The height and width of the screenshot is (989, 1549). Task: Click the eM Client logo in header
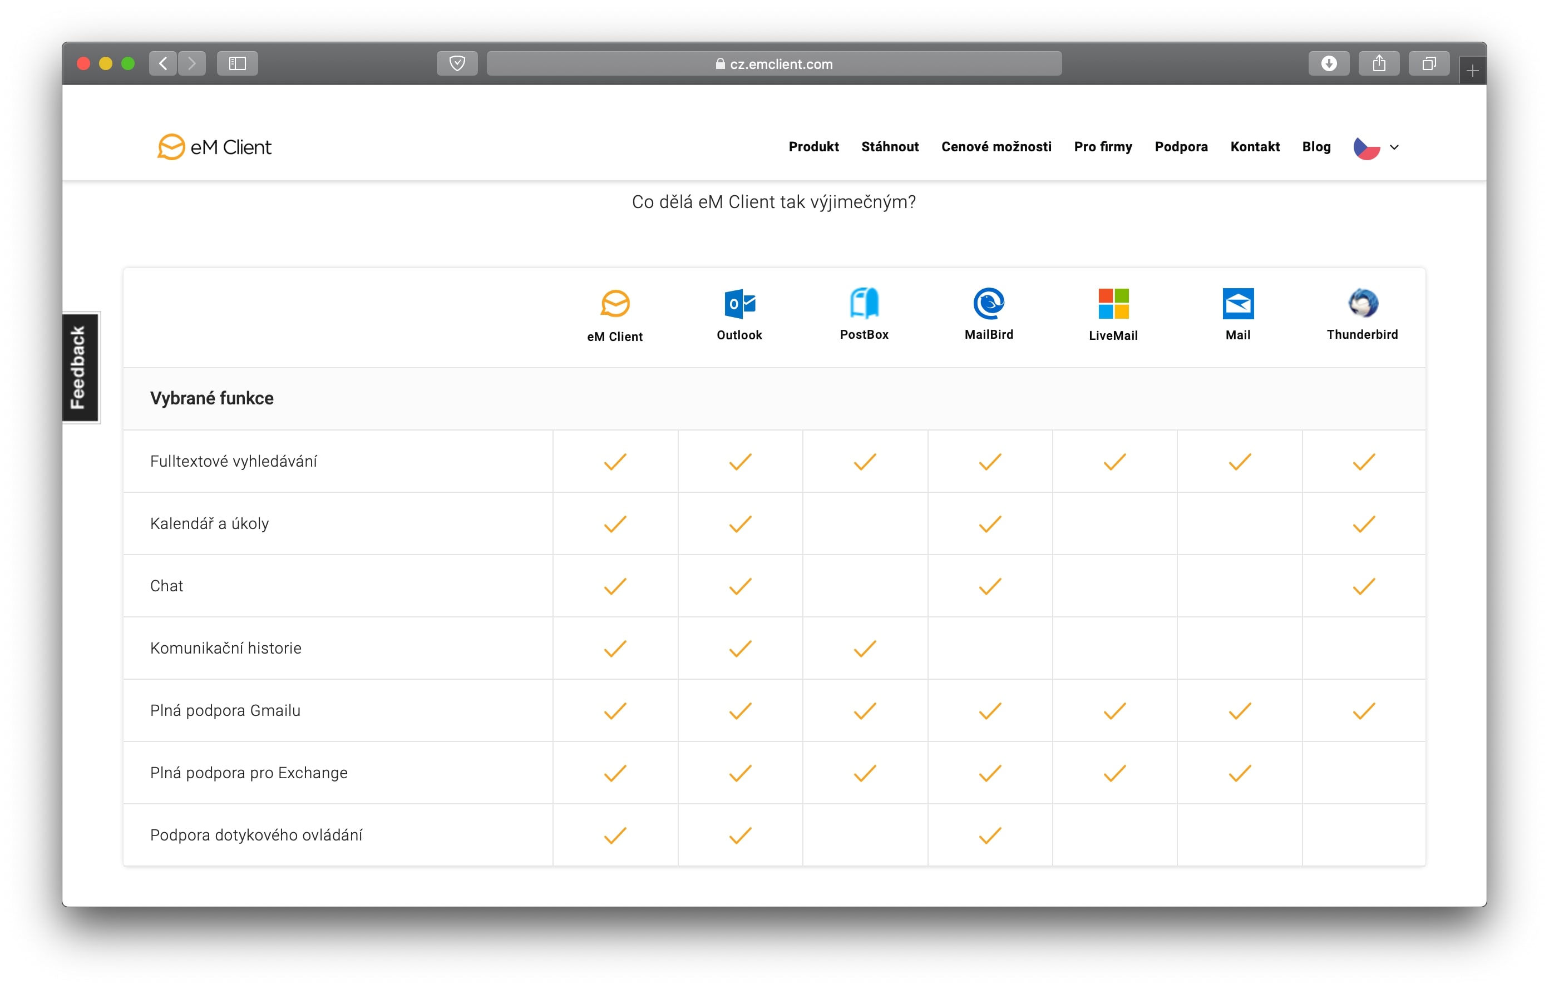[214, 147]
